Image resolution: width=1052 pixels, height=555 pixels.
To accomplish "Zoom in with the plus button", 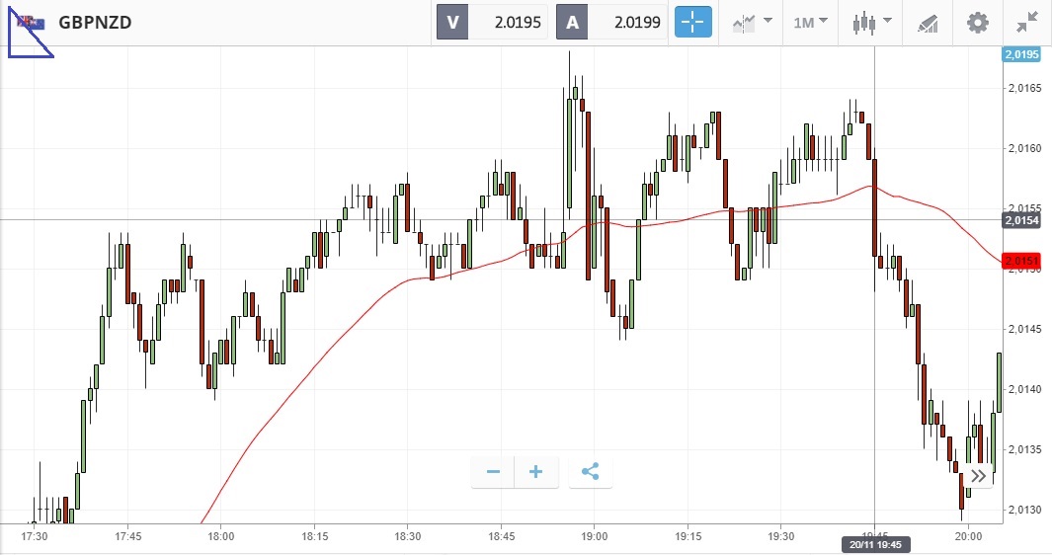I will (x=536, y=472).
